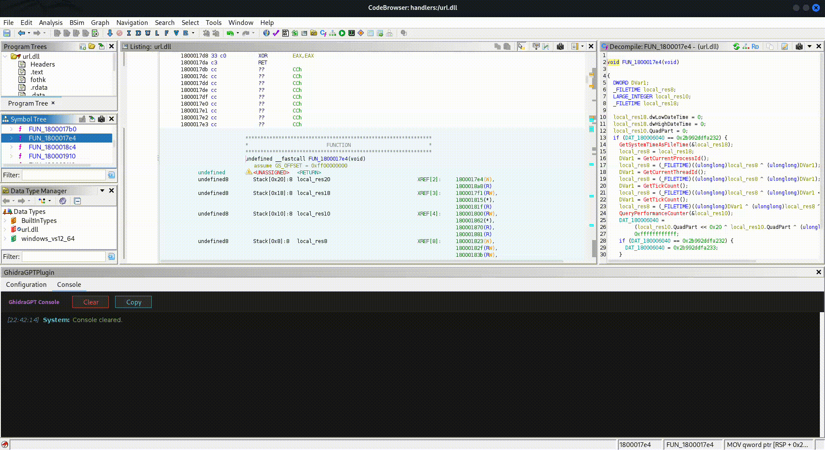Open Symbol Tree filter options icon

(x=112, y=175)
